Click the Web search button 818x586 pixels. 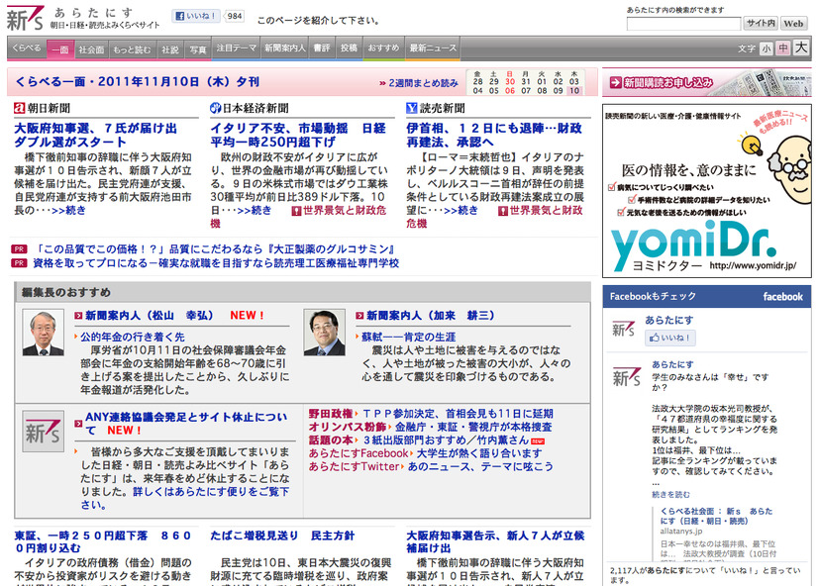pos(793,23)
